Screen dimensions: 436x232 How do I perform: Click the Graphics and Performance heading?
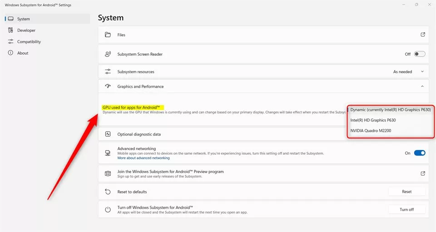point(140,86)
